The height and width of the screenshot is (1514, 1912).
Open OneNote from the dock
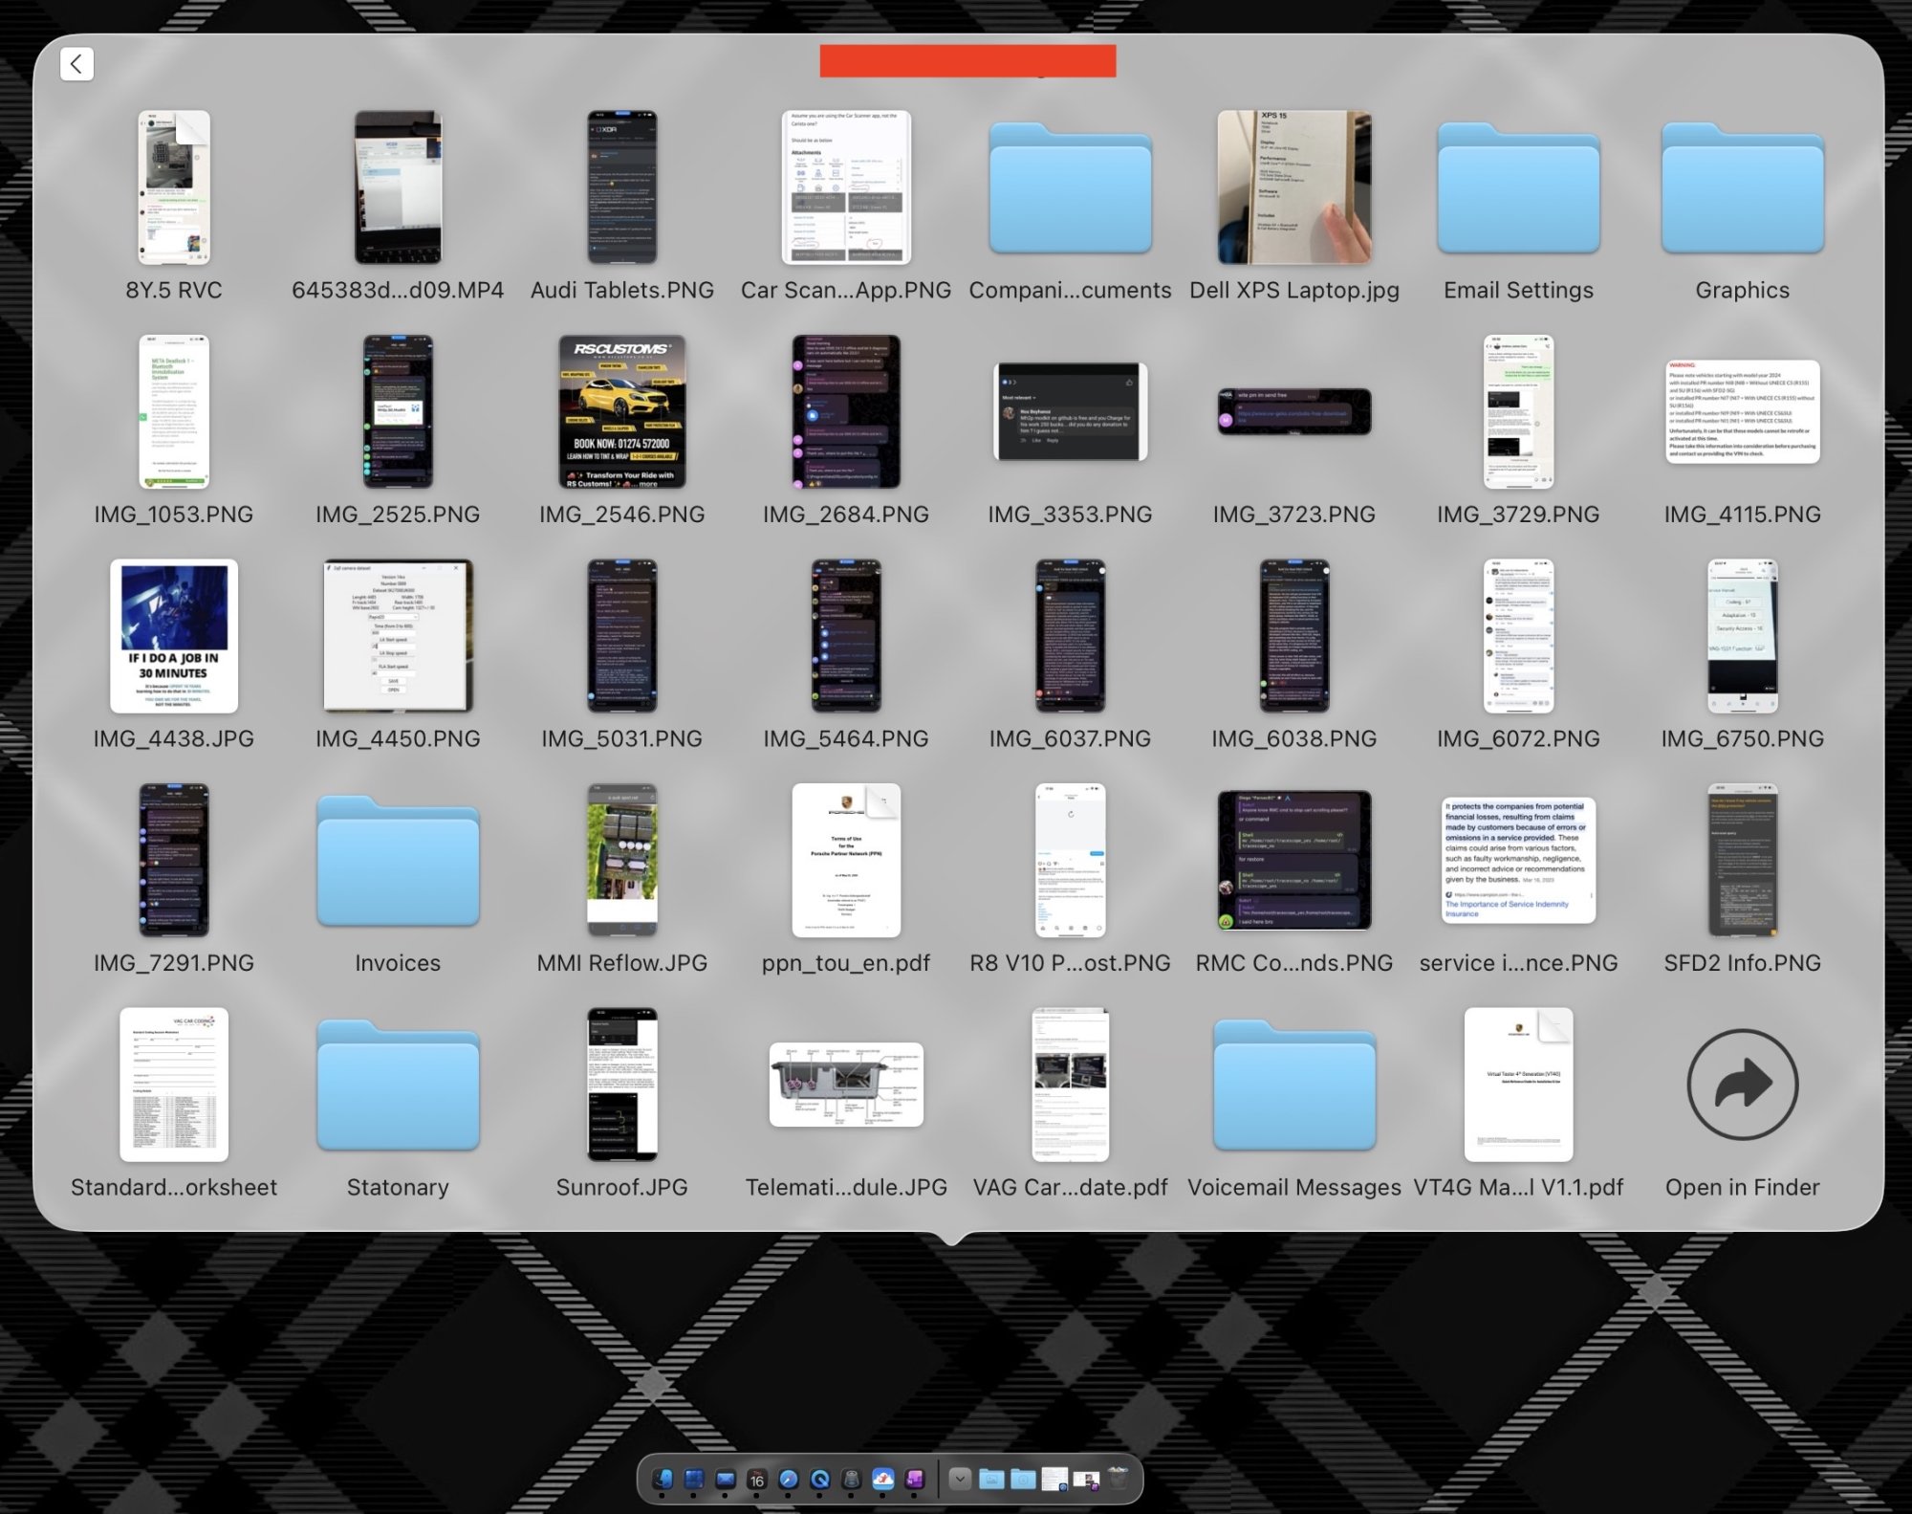[x=914, y=1479]
